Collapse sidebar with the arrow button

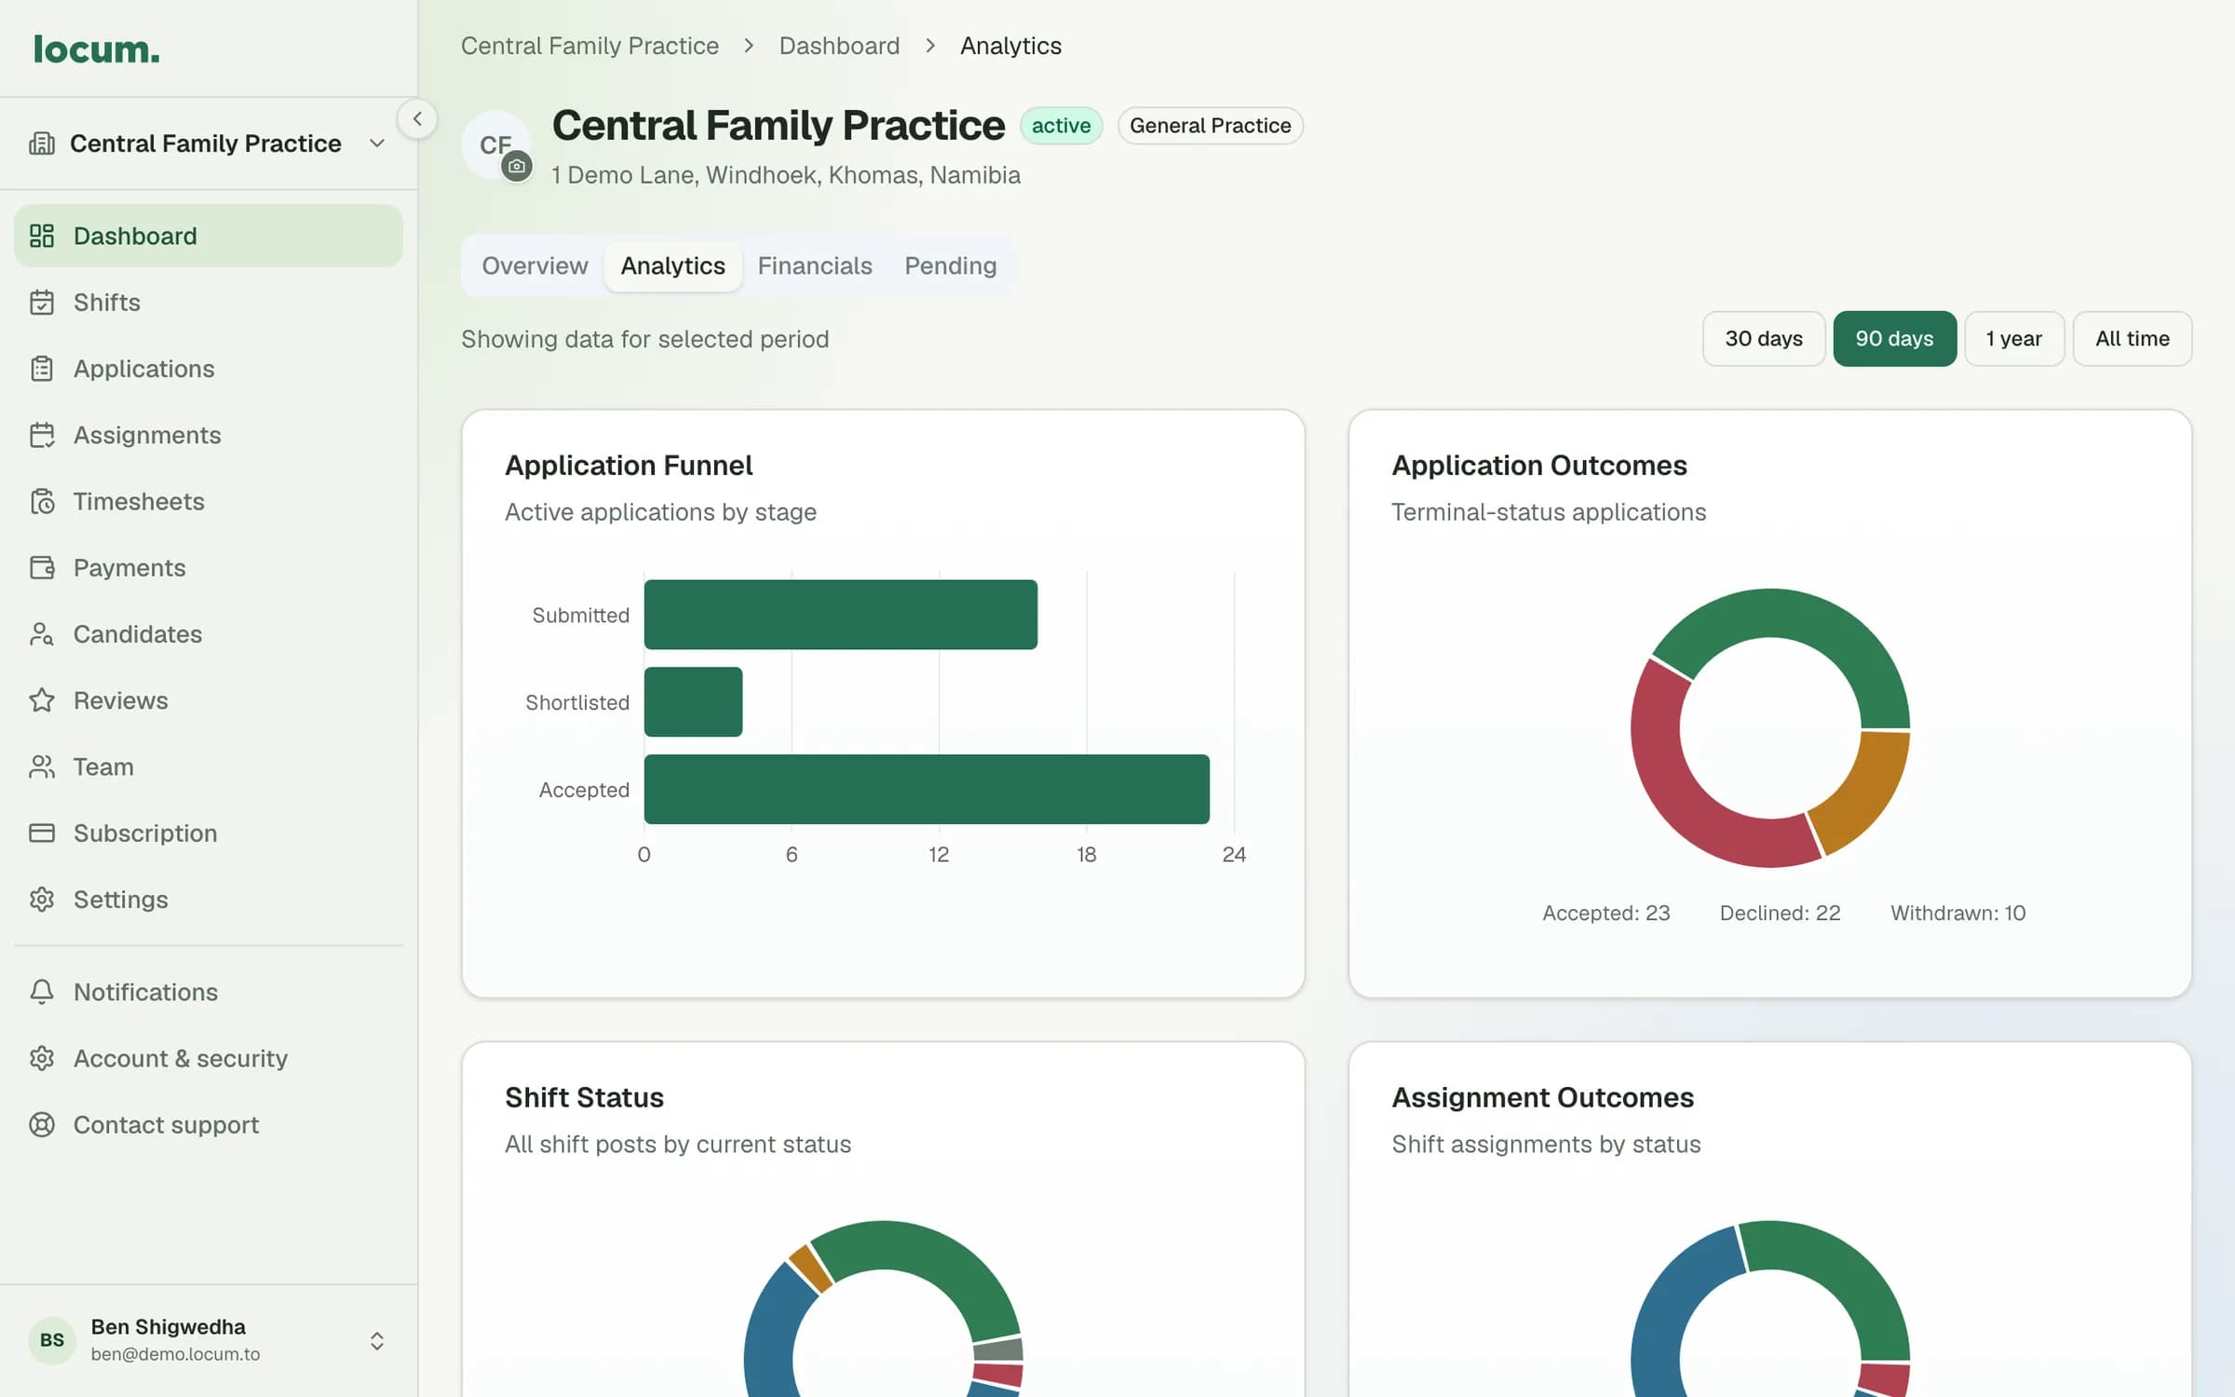pos(417,119)
